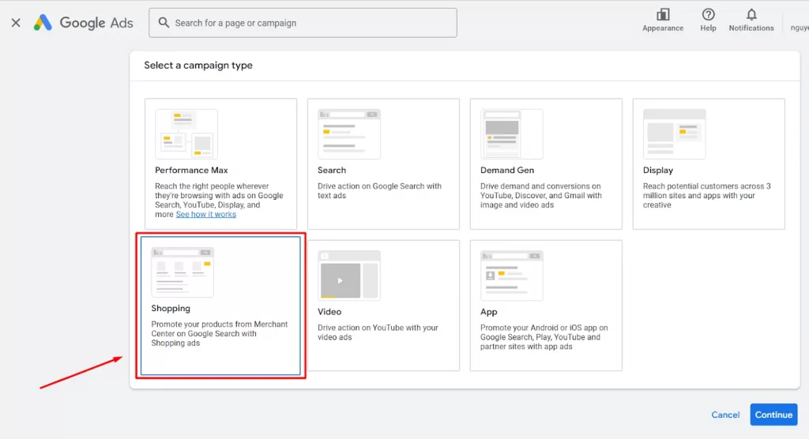The width and height of the screenshot is (809, 439).
Task: Click the Cancel button
Action: [725, 415]
